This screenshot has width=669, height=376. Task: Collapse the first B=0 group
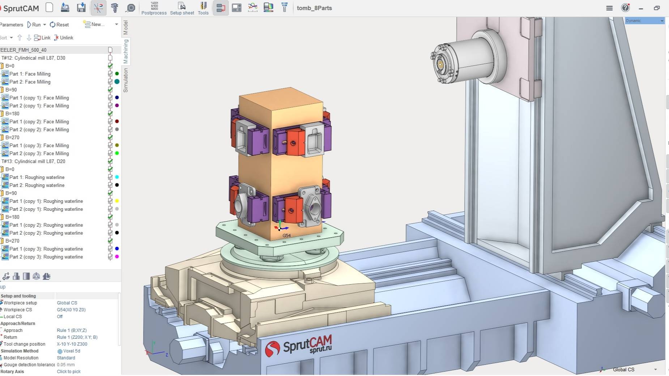click(2, 66)
